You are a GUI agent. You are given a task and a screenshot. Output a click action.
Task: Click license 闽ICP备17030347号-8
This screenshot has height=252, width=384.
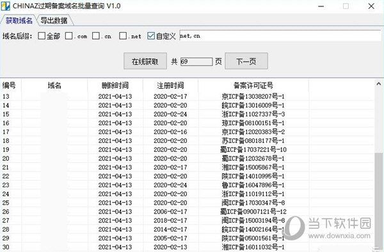(x=253, y=203)
